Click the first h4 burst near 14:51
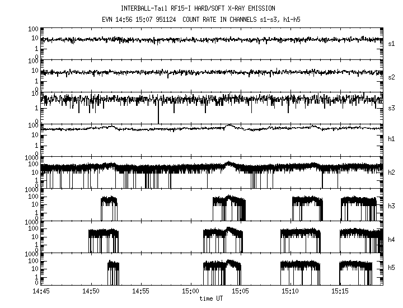The image size is (403, 308). click(104, 240)
